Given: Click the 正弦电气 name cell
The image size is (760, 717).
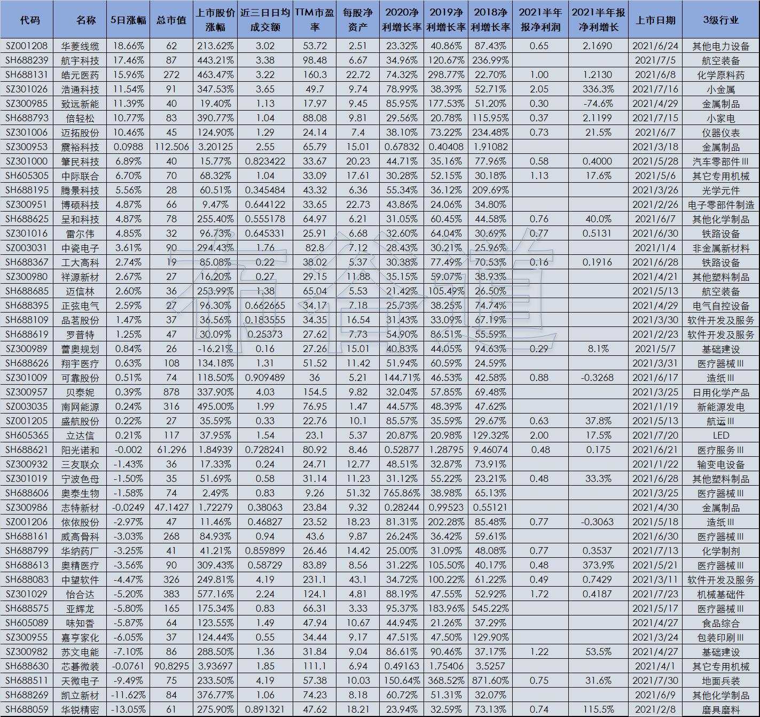Looking at the screenshot, I should tap(80, 306).
